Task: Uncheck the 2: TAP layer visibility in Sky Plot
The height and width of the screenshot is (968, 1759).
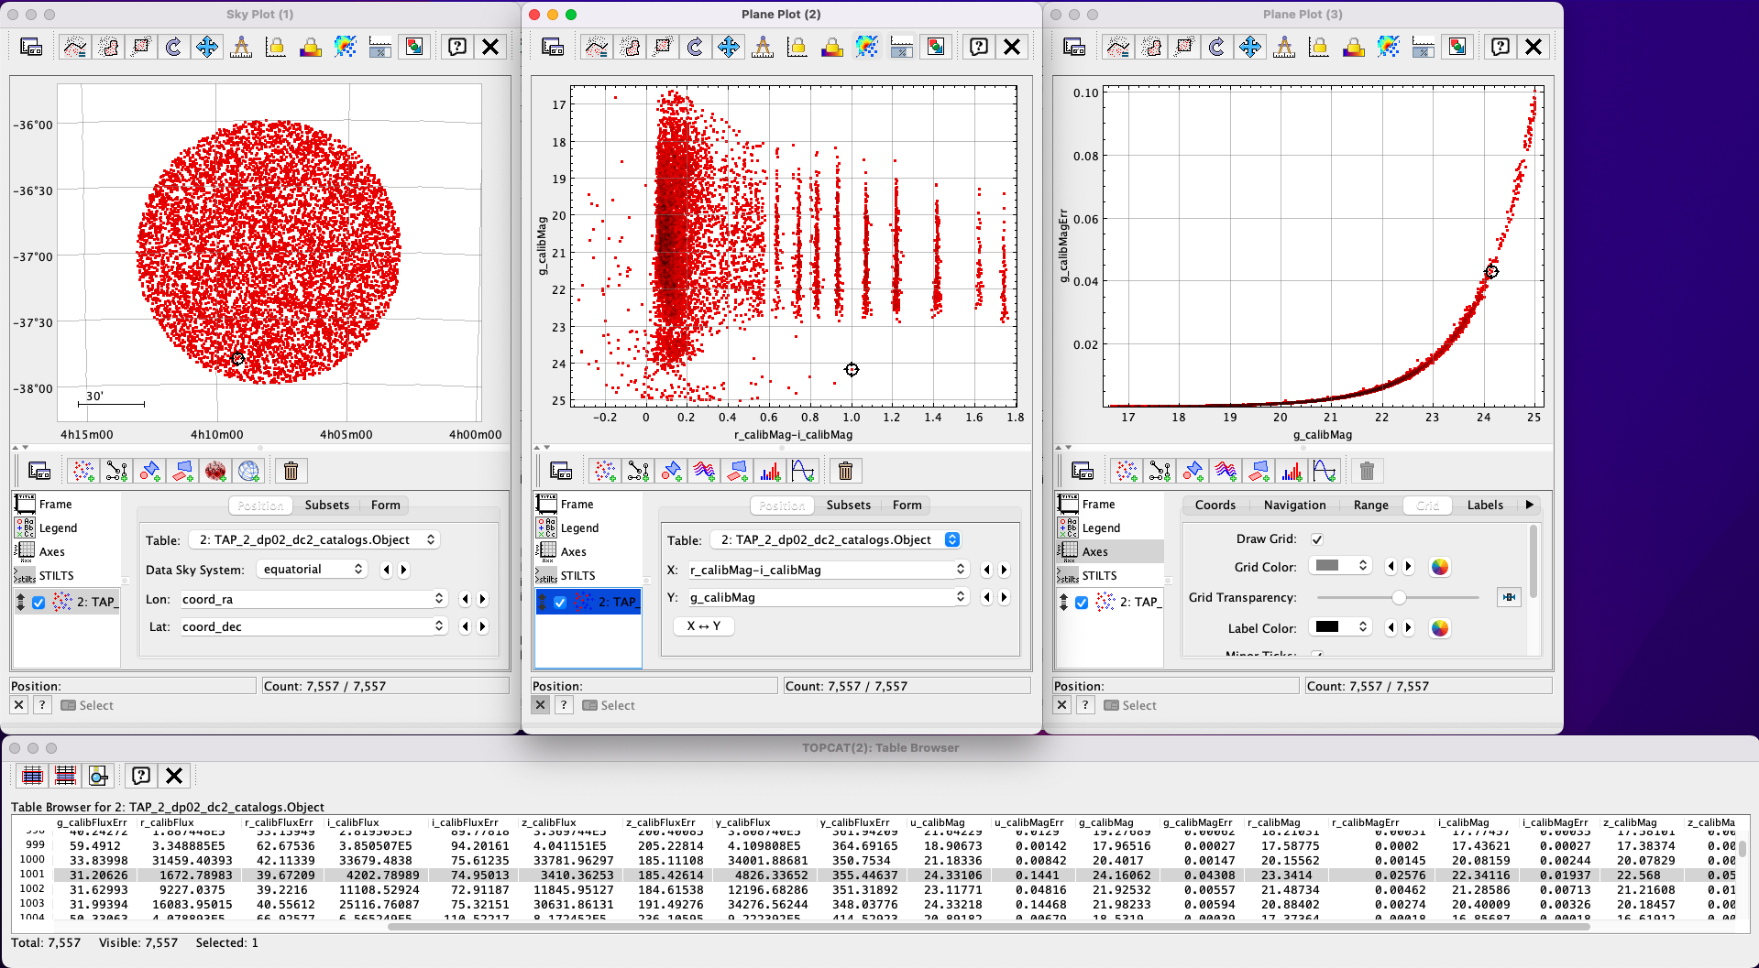Action: (38, 602)
